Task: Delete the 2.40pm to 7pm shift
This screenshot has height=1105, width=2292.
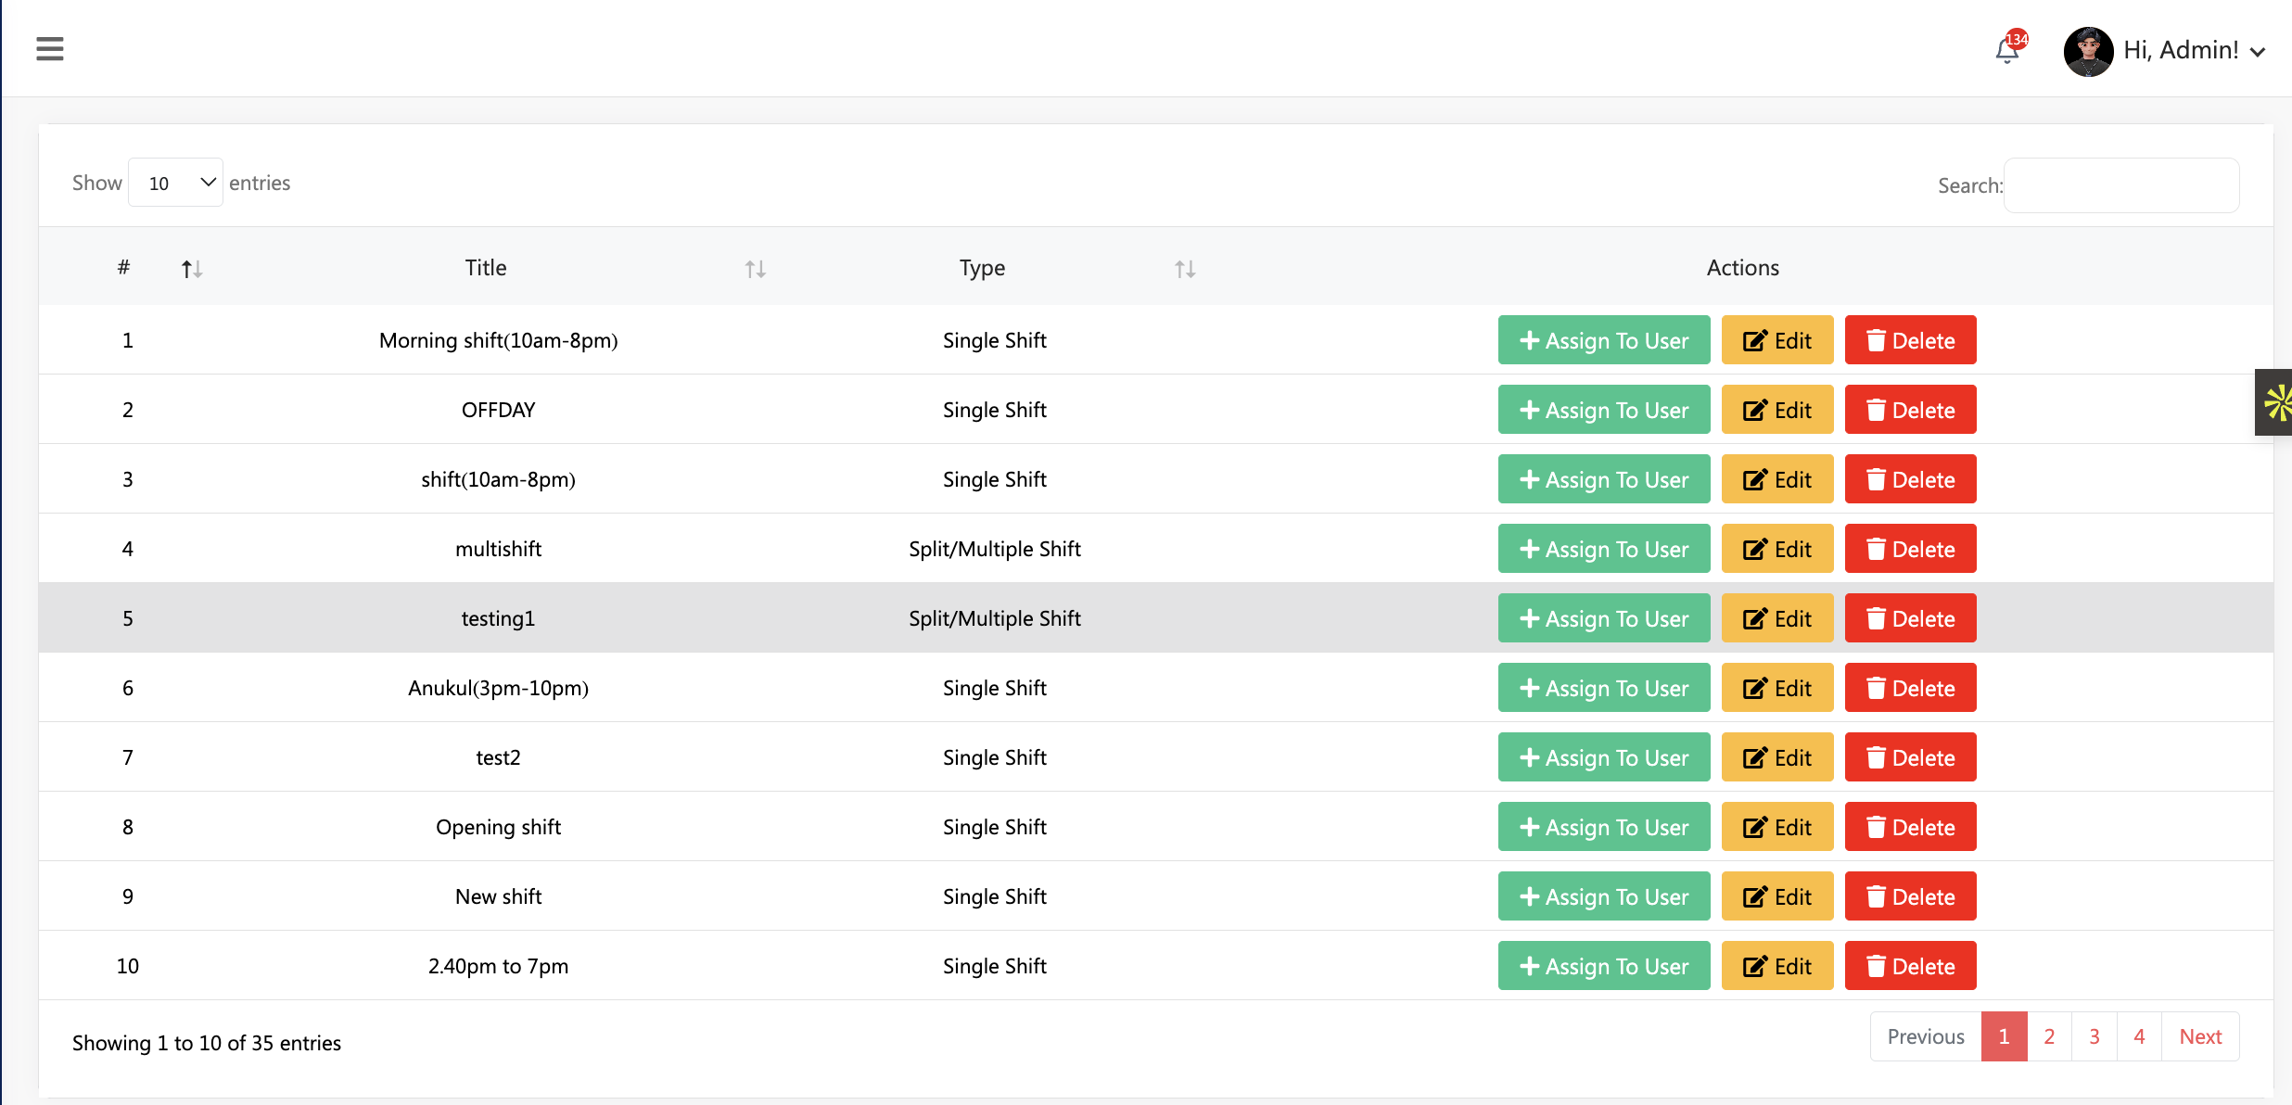Action: [1909, 966]
